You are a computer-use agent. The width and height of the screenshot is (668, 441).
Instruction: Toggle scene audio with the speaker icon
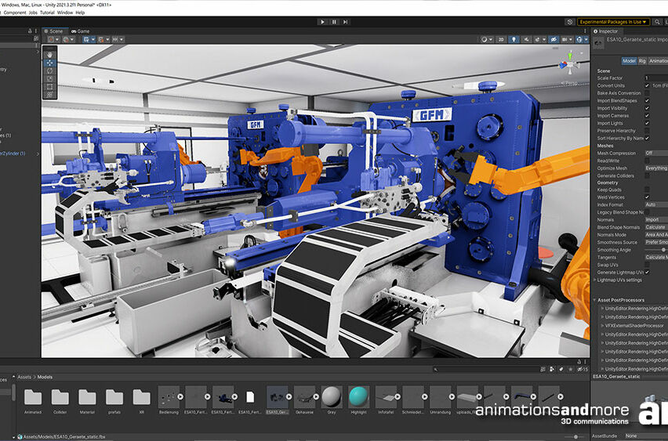pos(527,39)
